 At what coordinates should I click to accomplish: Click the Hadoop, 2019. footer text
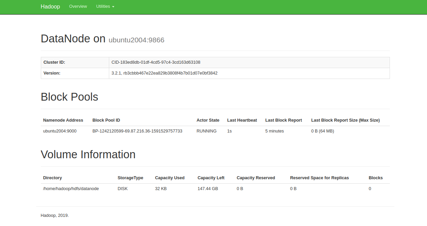(x=55, y=215)
